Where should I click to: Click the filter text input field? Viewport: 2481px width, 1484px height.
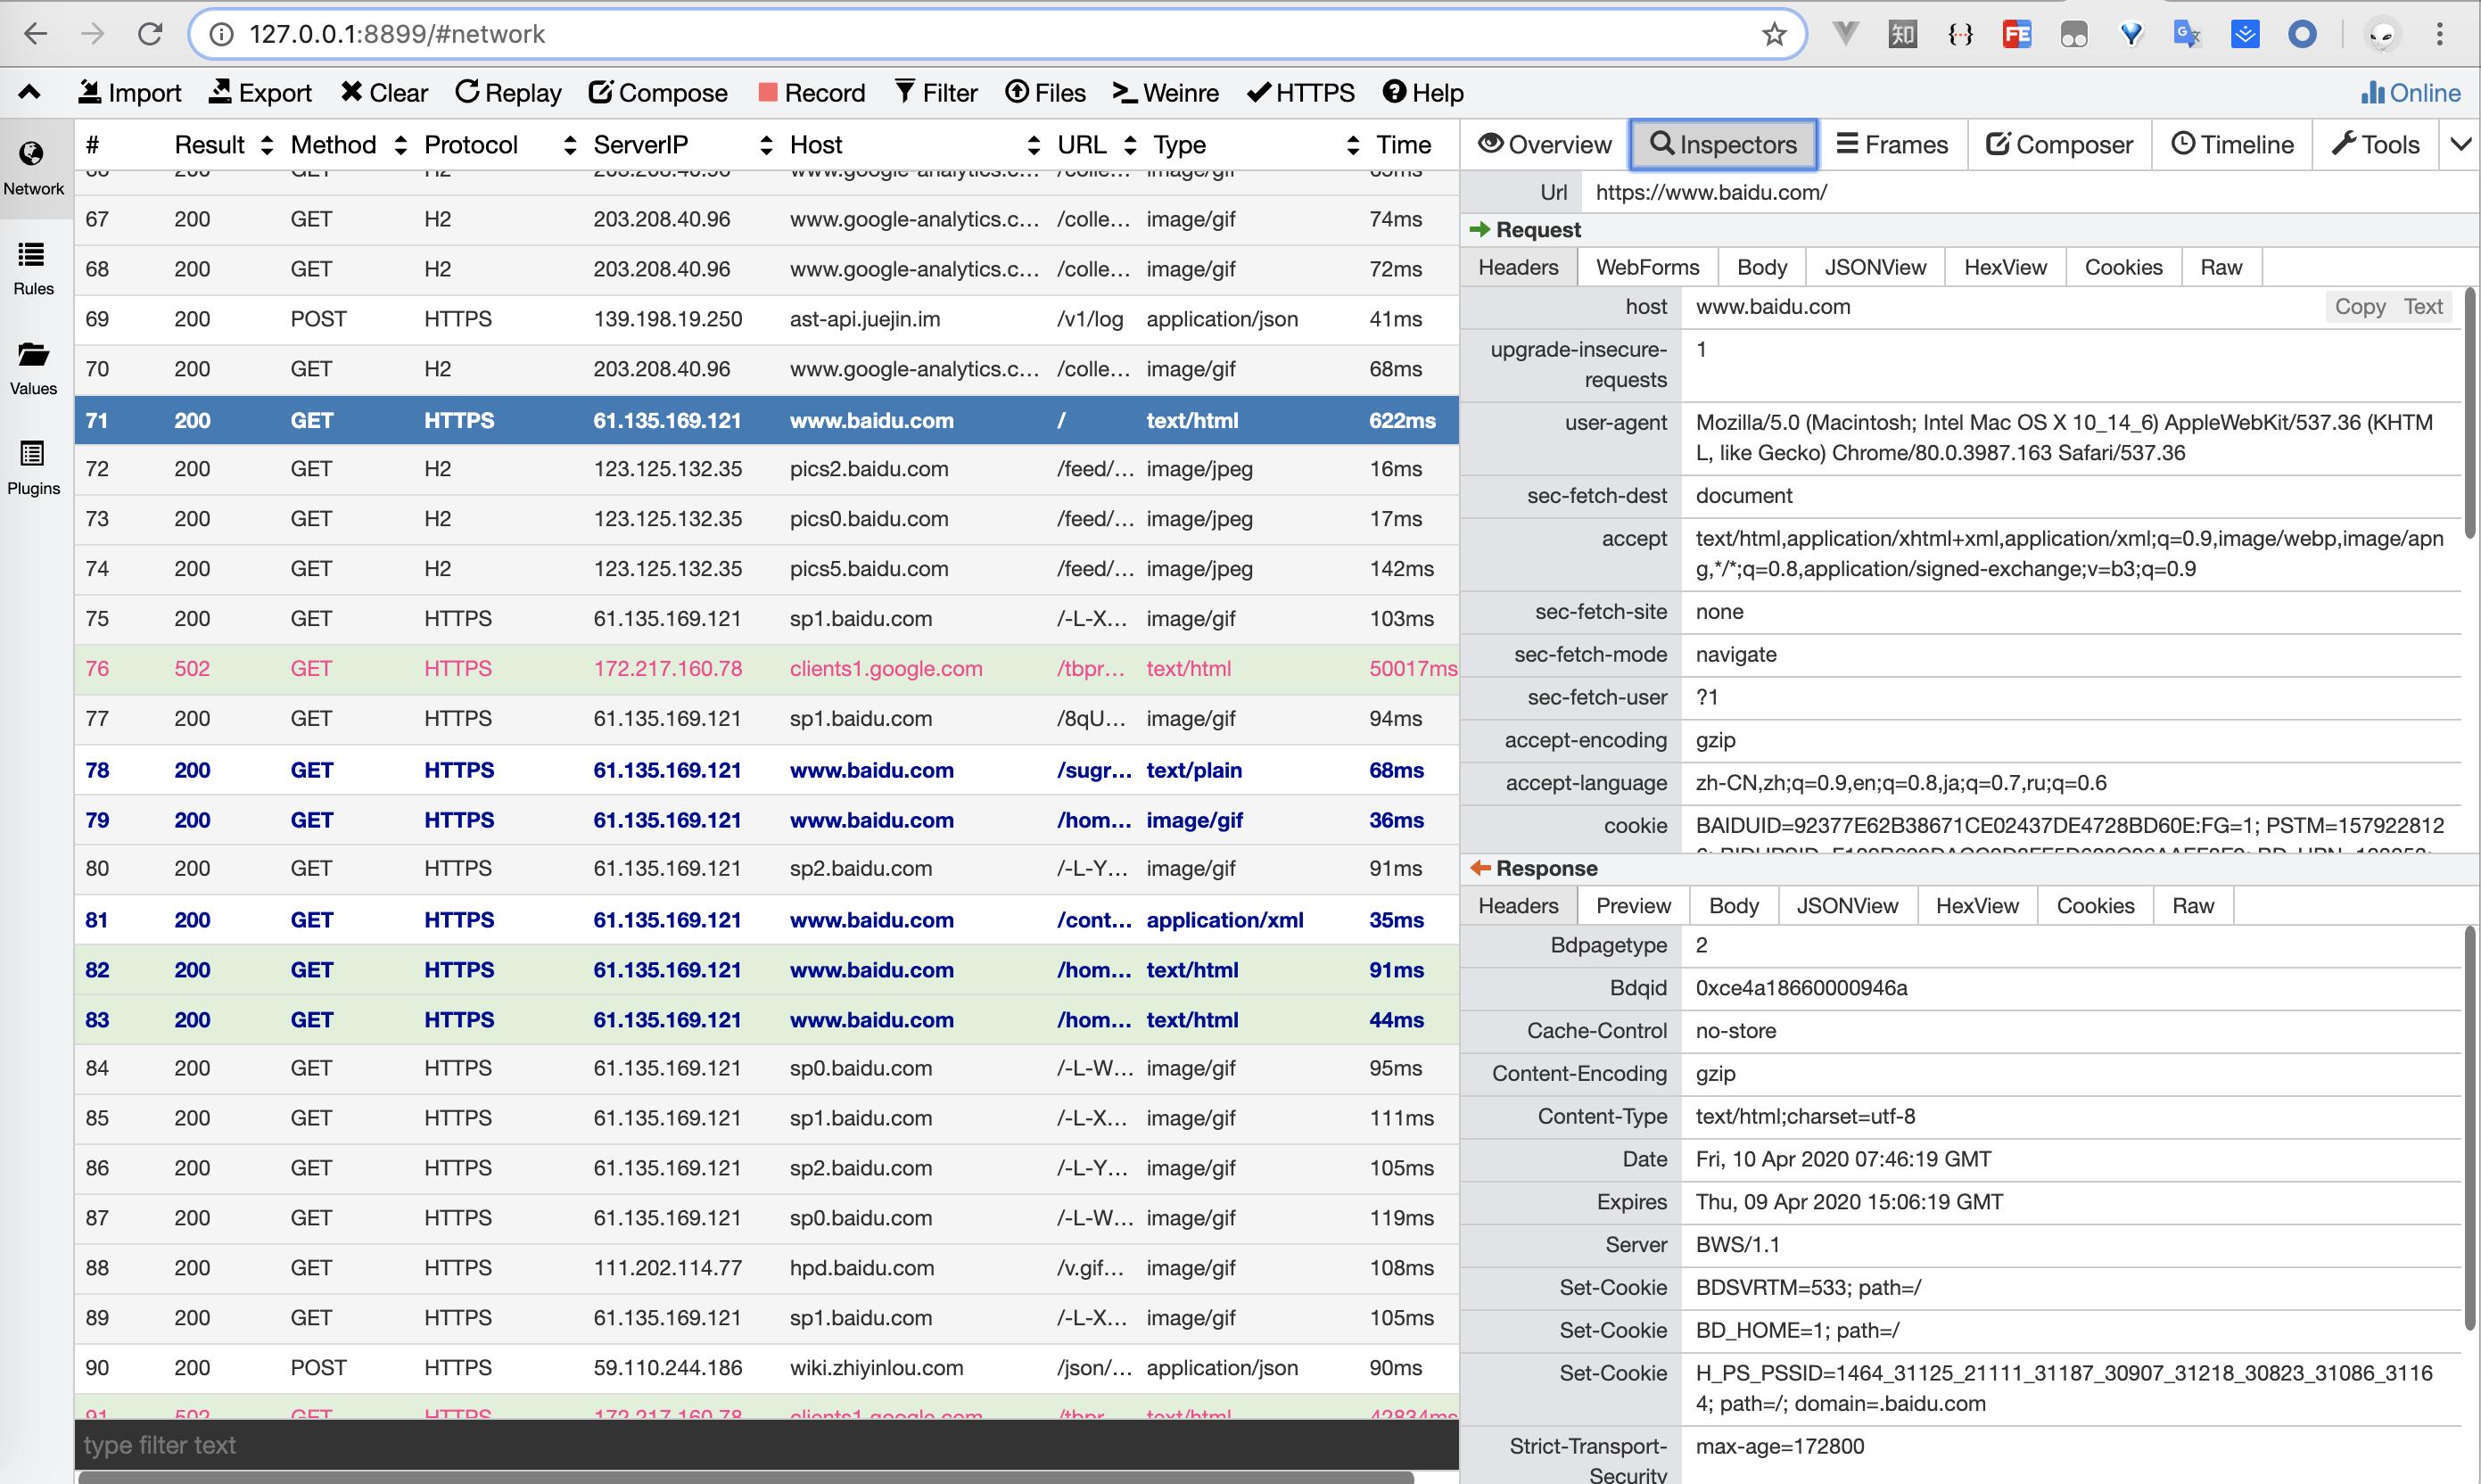[x=766, y=1445]
